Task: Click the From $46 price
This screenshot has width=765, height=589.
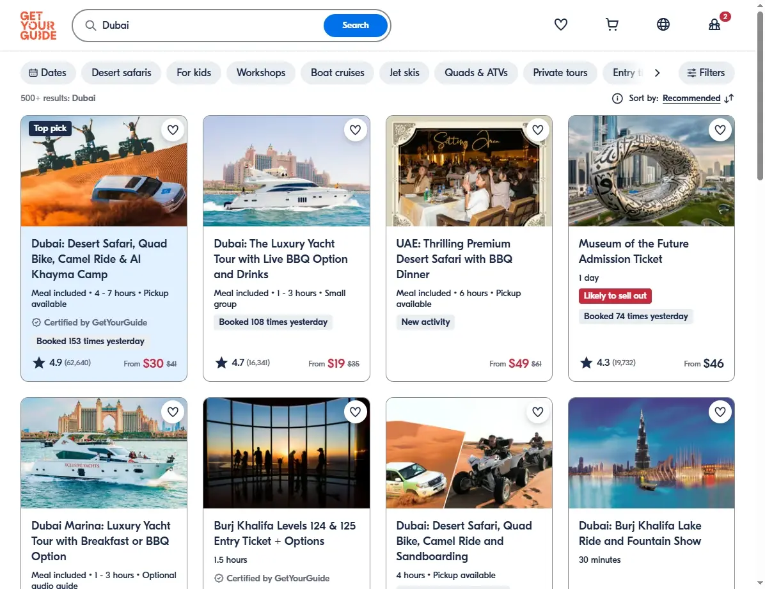Action: [x=704, y=363]
